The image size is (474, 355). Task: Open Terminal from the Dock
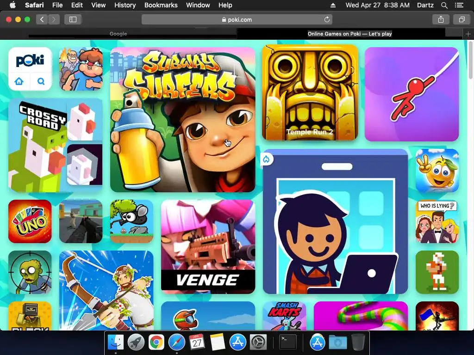pos(287,343)
